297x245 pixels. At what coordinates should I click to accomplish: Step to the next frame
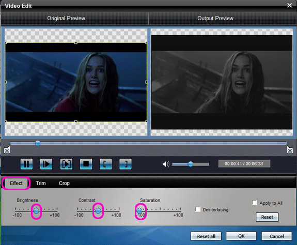(66, 164)
